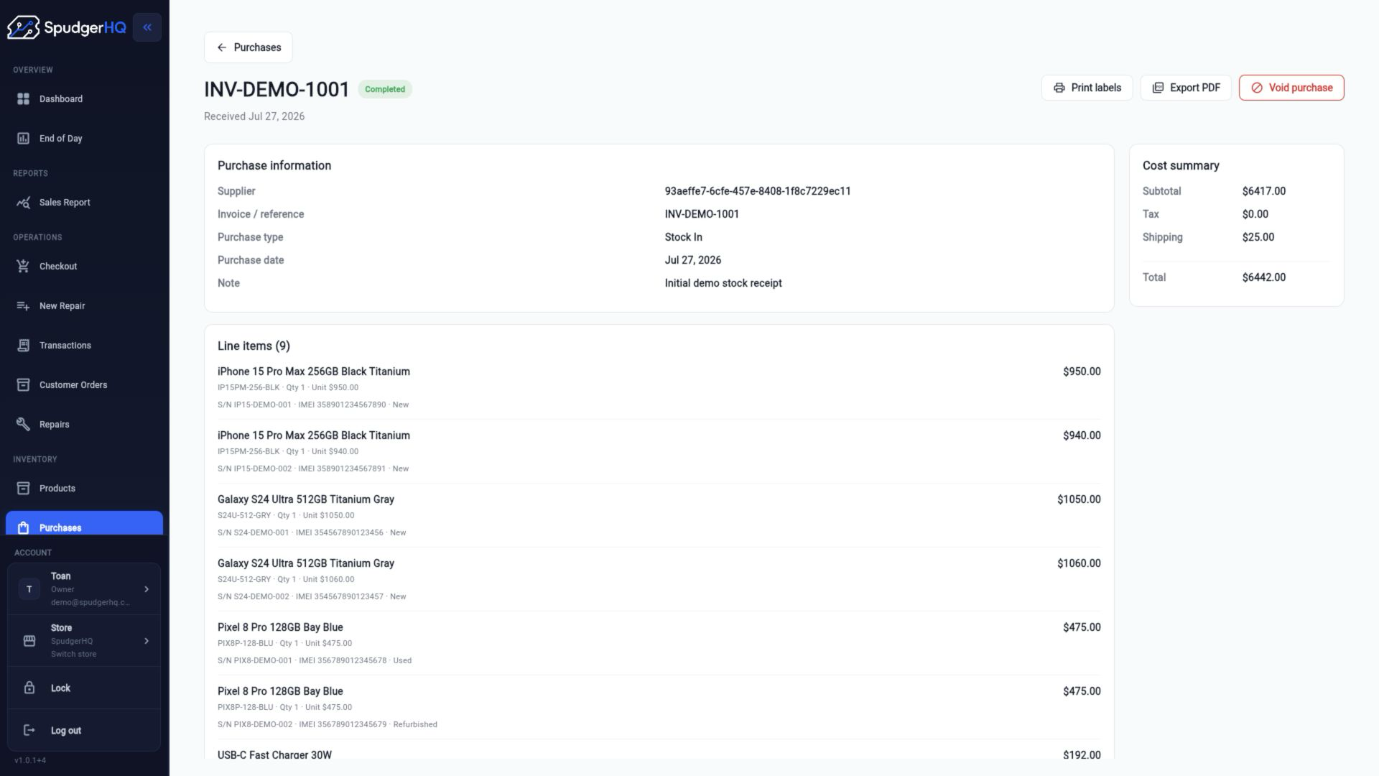
Task: Click the Customer Orders box icon
Action: pos(23,384)
